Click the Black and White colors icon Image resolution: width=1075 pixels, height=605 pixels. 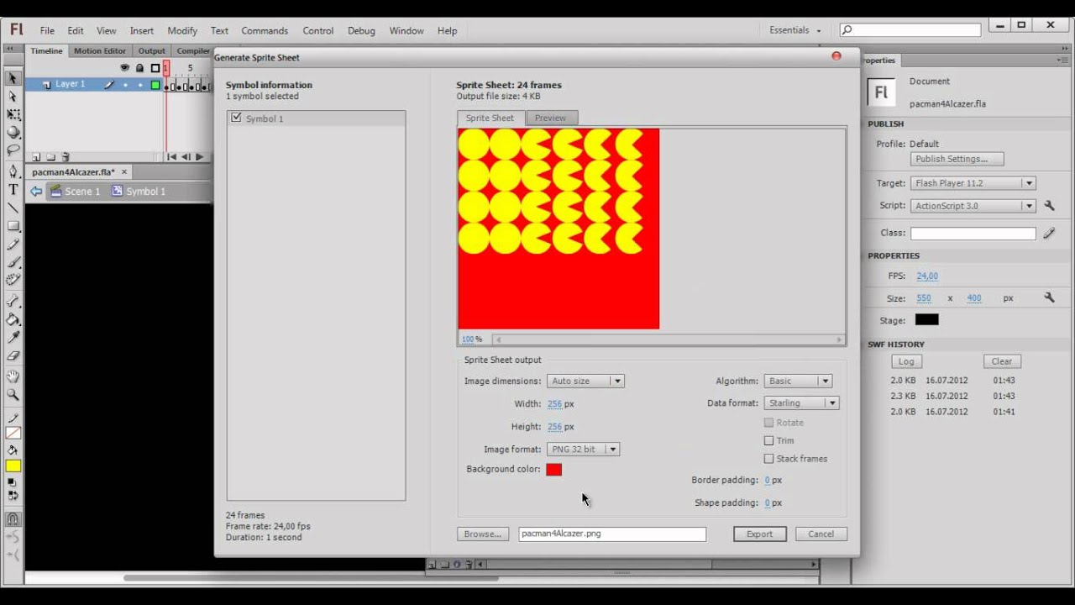[12, 482]
